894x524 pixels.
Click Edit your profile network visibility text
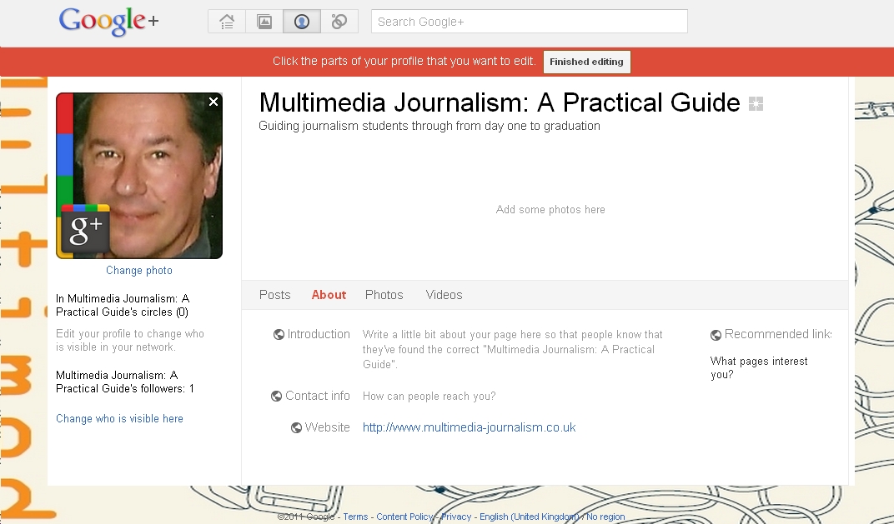[x=130, y=340]
